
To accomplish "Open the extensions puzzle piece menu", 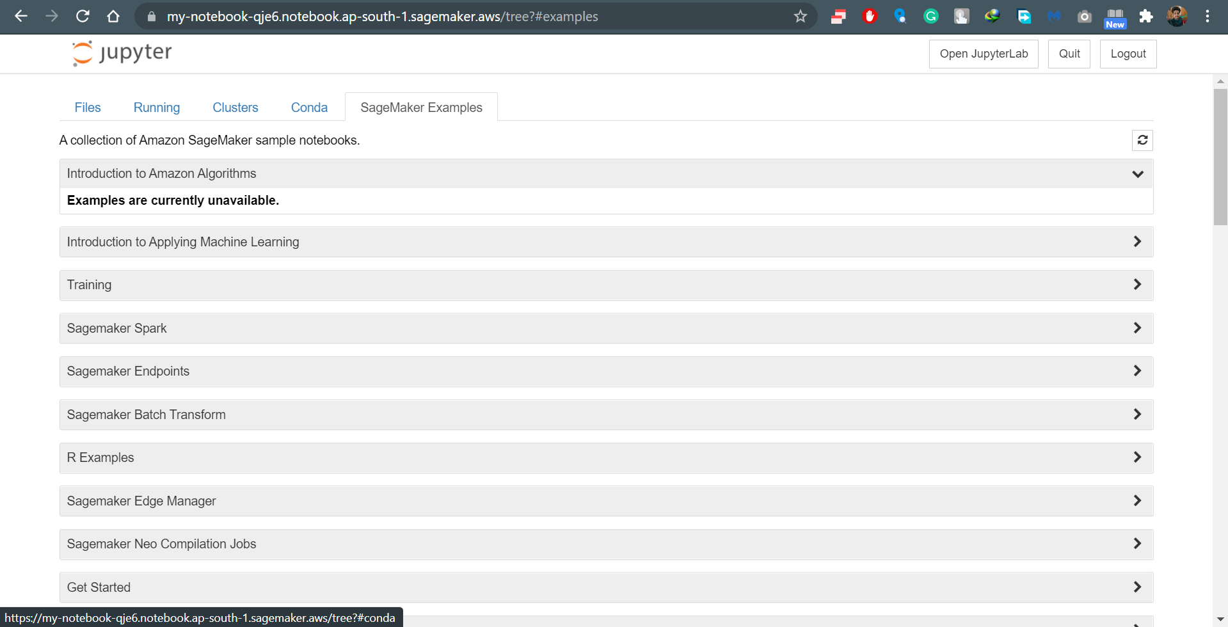I will 1145,17.
